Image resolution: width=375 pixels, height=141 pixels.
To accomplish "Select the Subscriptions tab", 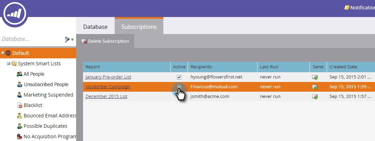I will [139, 27].
